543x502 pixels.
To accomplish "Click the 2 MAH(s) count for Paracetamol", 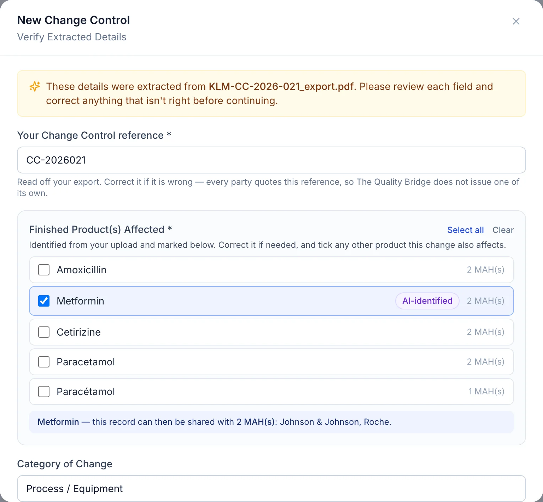I will (485, 362).
